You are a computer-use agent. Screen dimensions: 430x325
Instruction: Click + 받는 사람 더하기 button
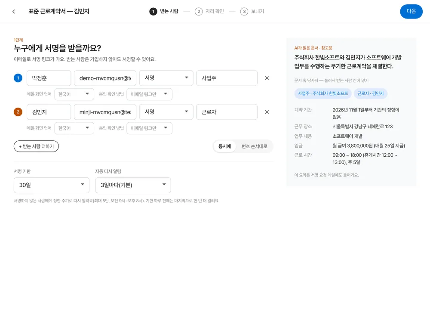point(36,146)
